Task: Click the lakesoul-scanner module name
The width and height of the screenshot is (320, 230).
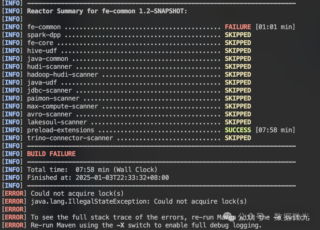Action: (57, 122)
